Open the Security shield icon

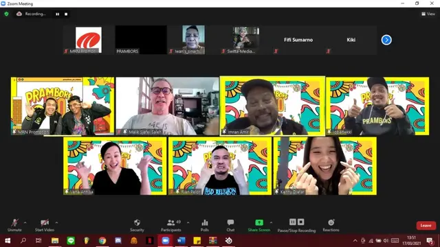pos(137,222)
